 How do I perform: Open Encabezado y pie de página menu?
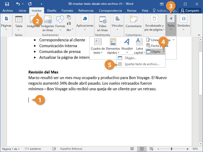[154, 23]
